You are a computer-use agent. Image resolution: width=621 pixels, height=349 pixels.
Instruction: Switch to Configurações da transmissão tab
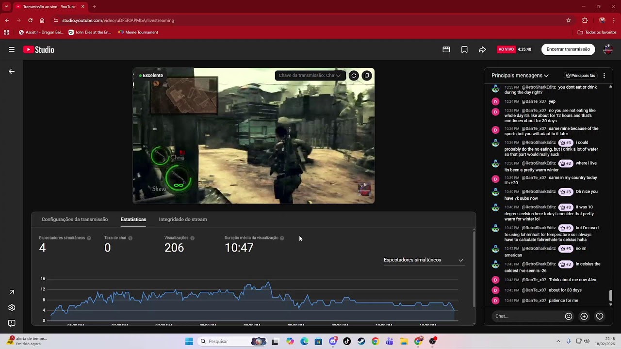click(75, 219)
